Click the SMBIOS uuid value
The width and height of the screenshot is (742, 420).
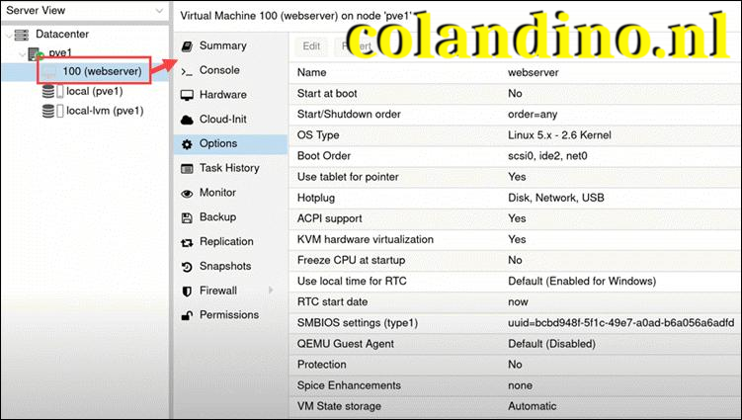(x=620, y=323)
